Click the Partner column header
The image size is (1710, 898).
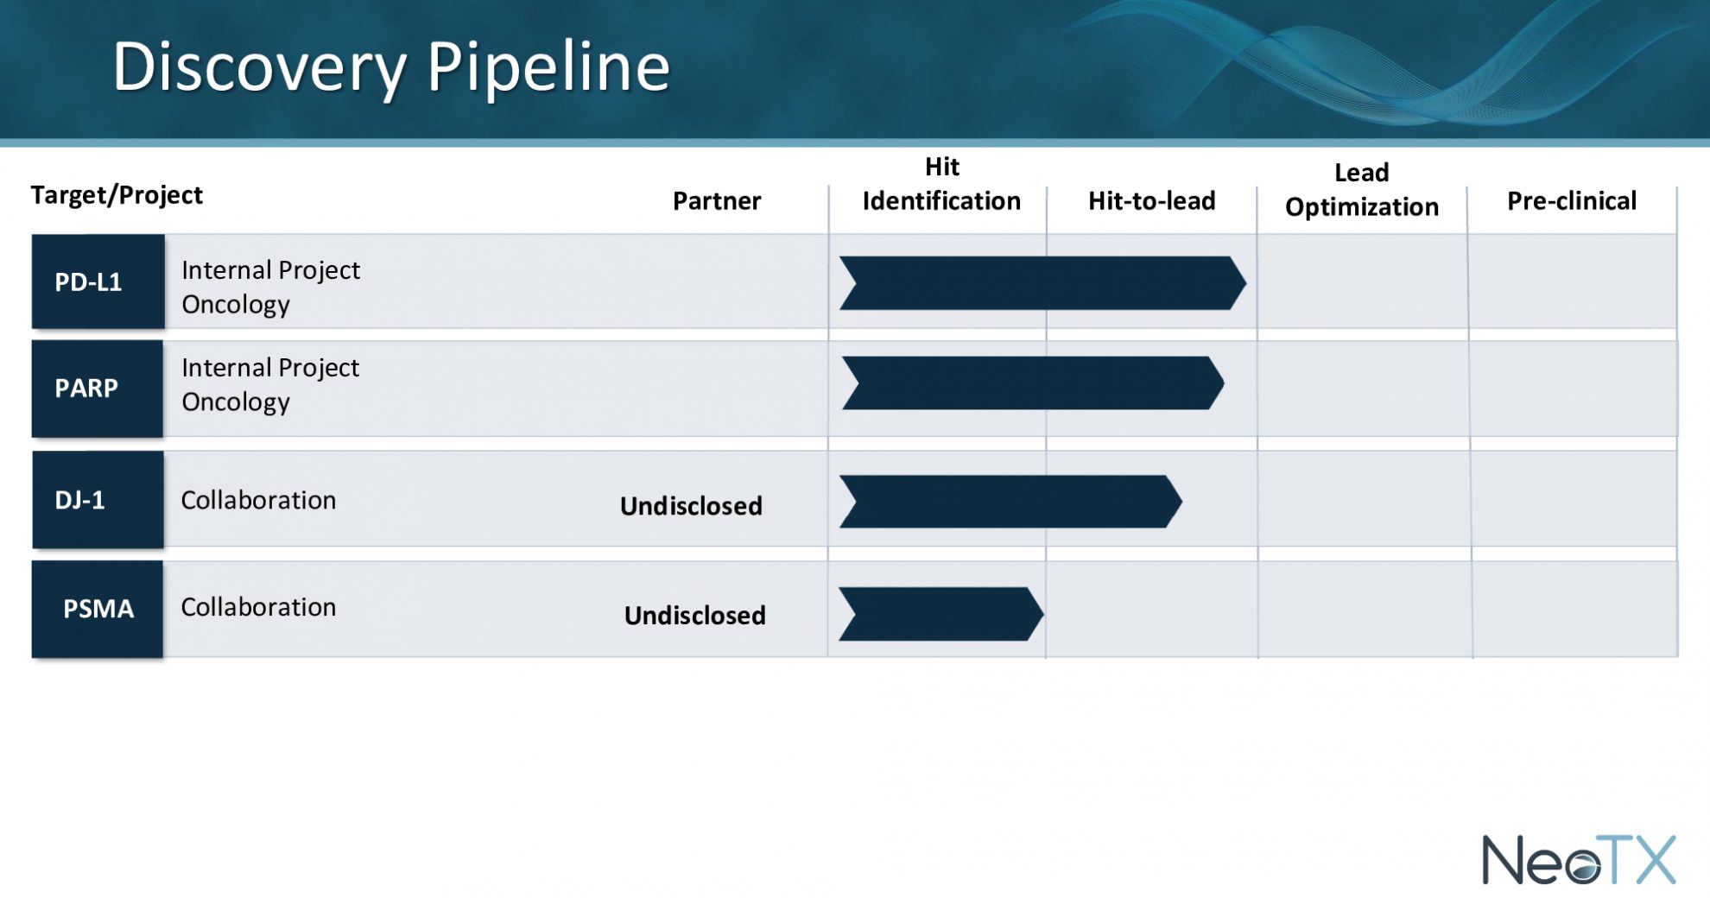716,201
